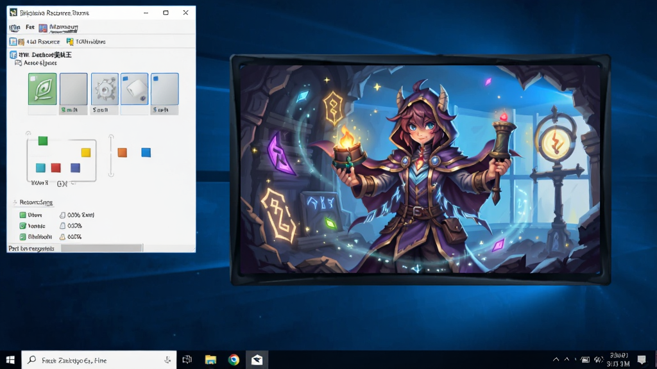The width and height of the screenshot is (657, 369).
Task: Click the gray icon of the indented tree row
Action: click(x=18, y=63)
